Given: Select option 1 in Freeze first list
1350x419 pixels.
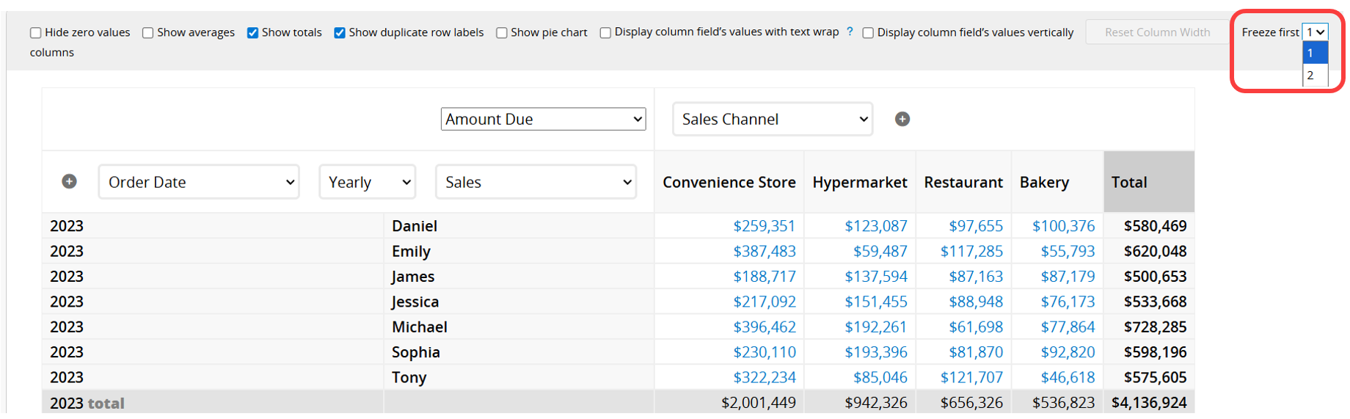Looking at the screenshot, I should tap(1314, 53).
